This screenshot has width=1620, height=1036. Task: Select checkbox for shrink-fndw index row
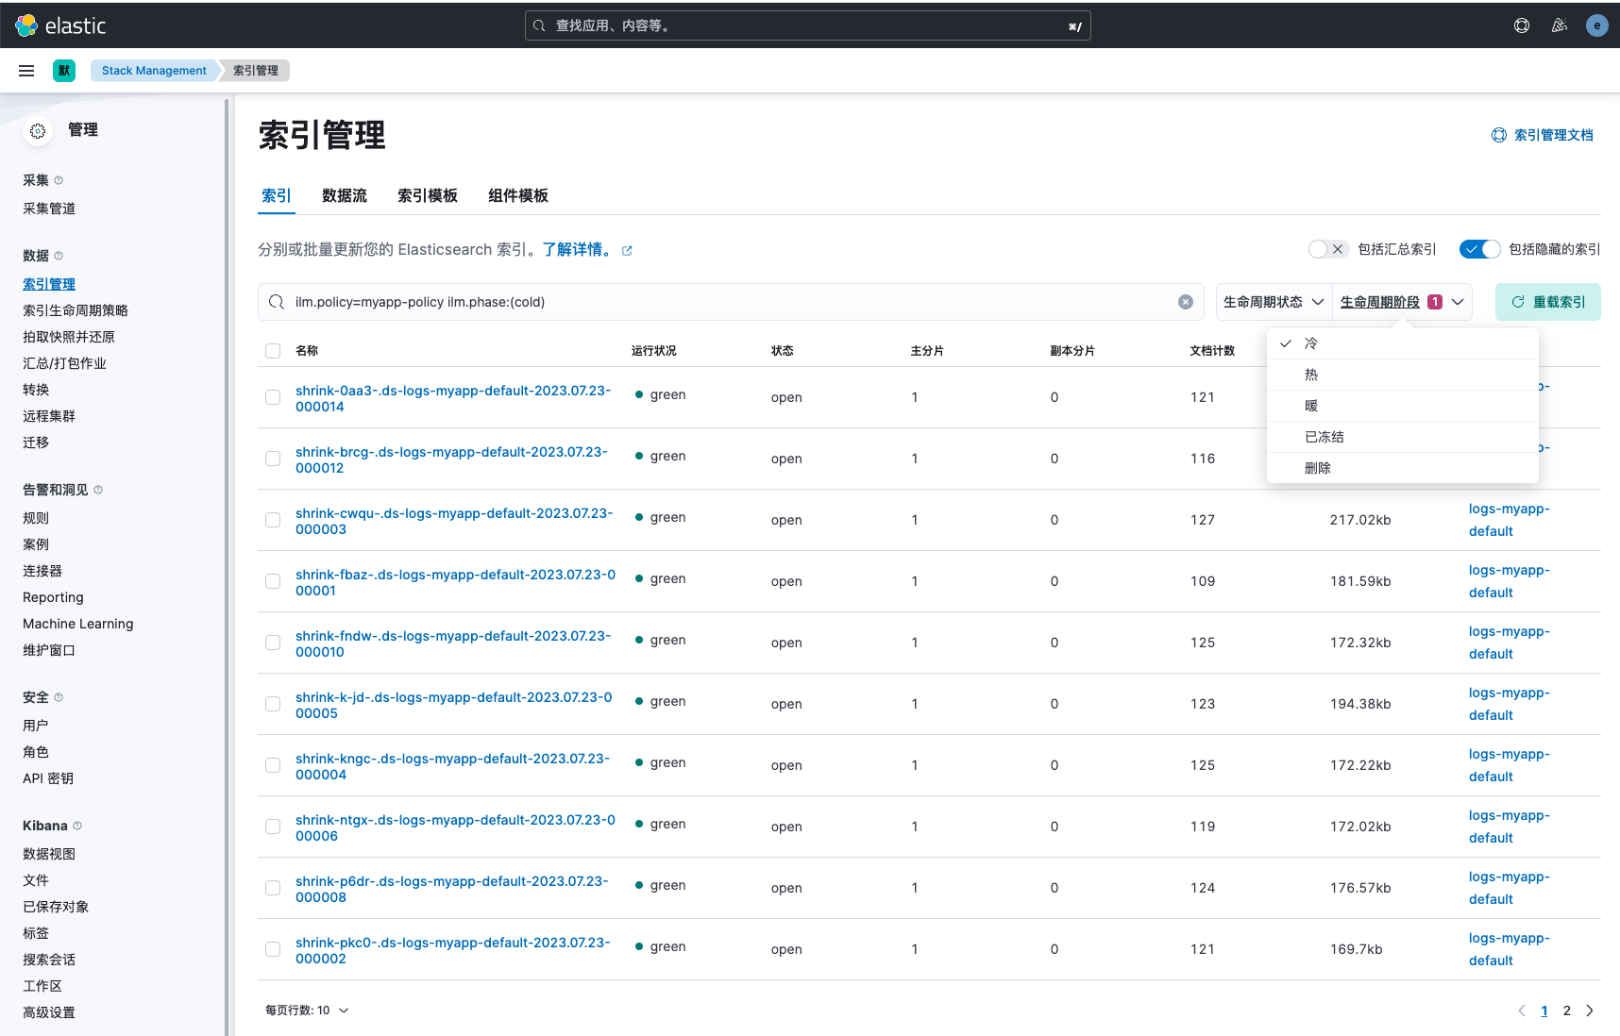pos(273,643)
